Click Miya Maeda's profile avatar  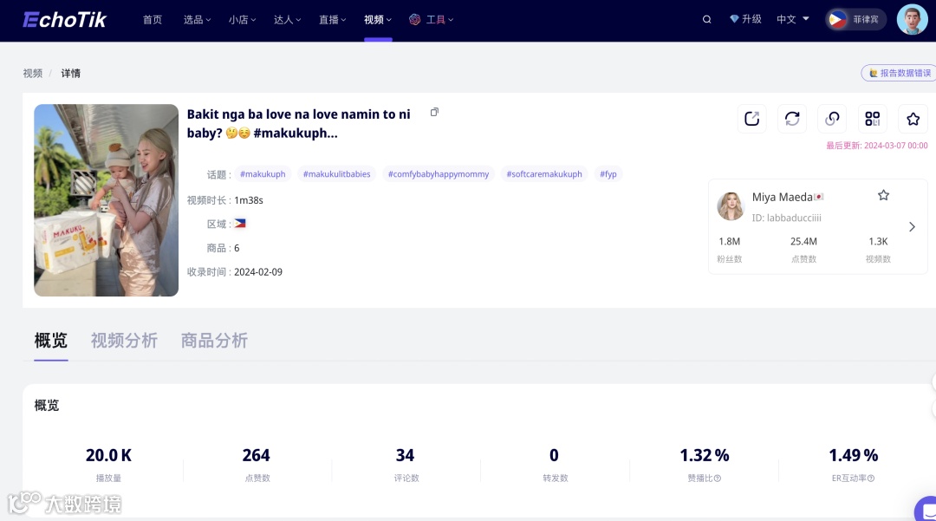731,206
